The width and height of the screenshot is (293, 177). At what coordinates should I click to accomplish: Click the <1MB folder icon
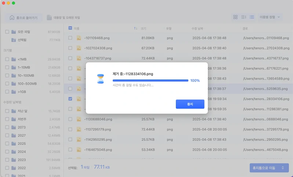pyautogui.click(x=14, y=59)
